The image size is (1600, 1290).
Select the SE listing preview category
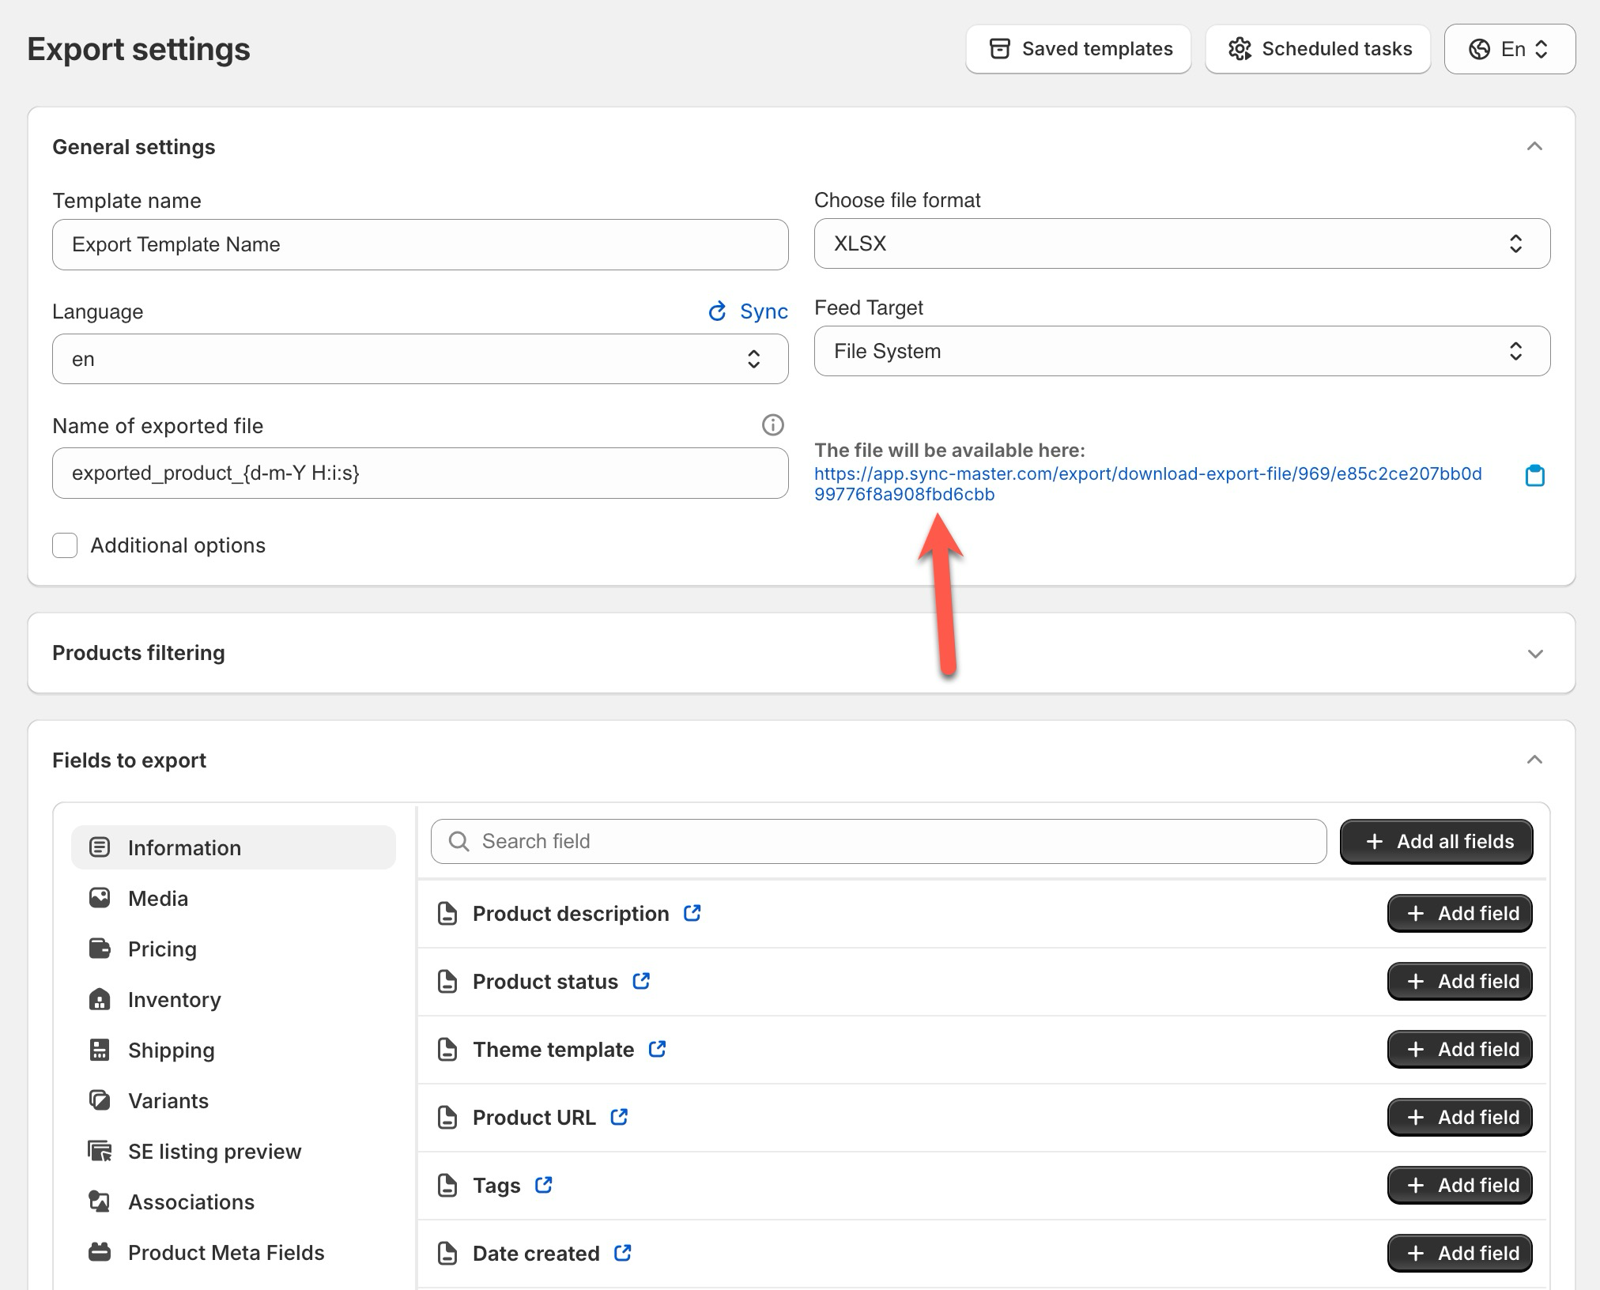point(233,1151)
